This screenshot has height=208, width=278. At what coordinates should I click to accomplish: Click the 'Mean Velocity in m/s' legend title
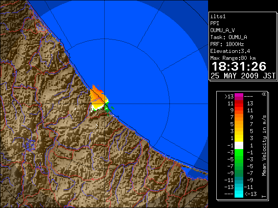(264, 145)
